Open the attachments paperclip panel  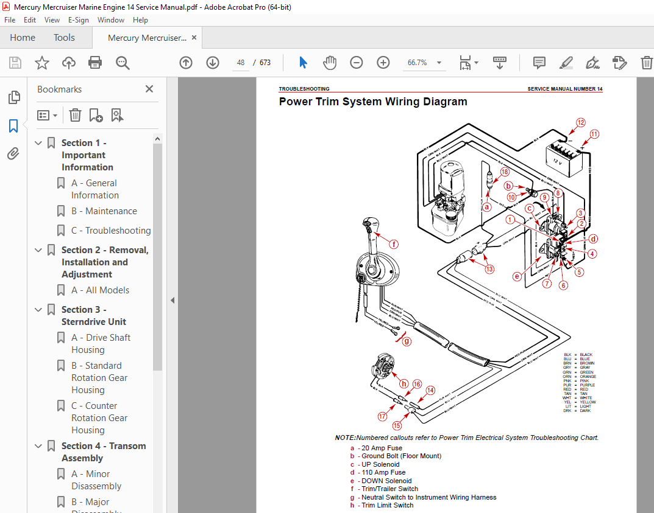tap(13, 154)
